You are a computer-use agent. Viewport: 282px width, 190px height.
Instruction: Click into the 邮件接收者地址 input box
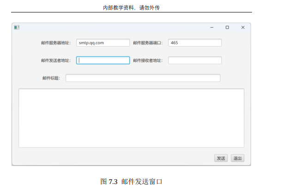tap(195, 60)
